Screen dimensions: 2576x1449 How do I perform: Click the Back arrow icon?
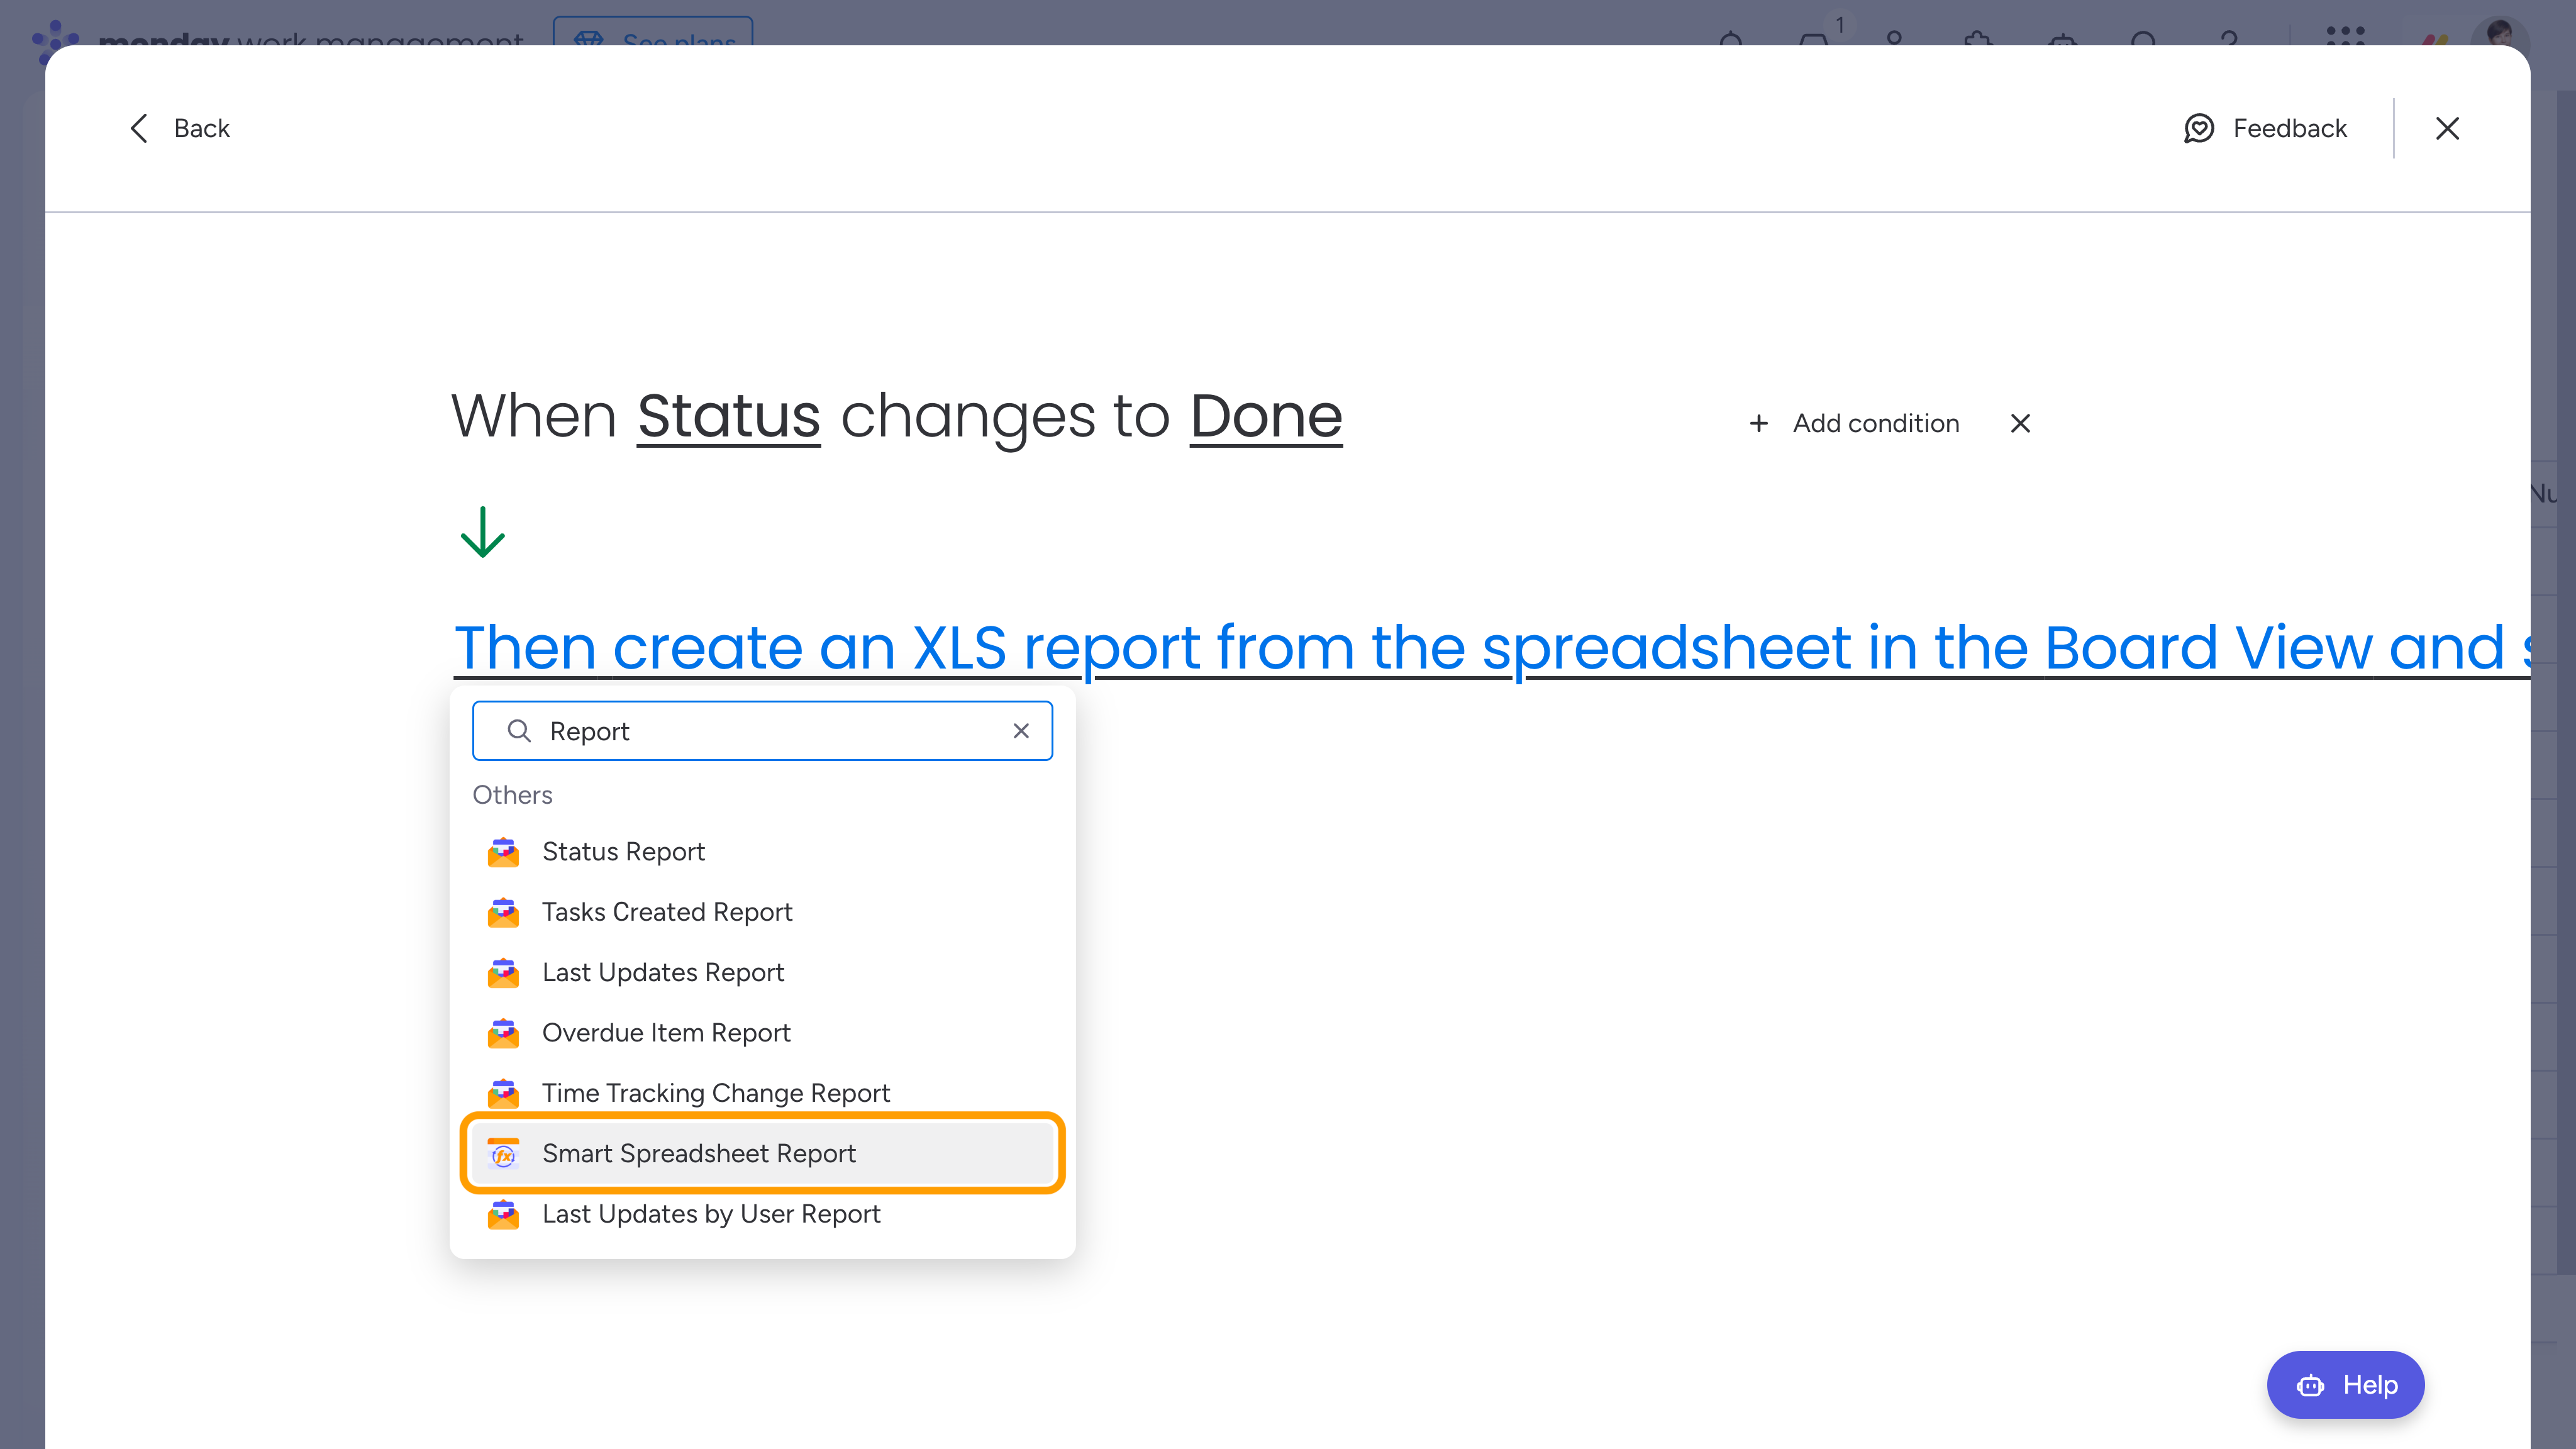coord(139,128)
